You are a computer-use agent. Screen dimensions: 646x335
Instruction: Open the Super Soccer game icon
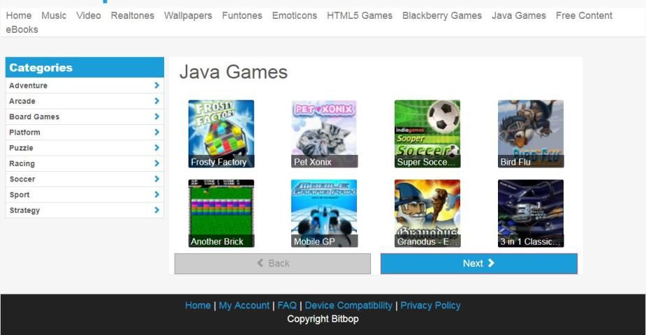click(x=427, y=133)
